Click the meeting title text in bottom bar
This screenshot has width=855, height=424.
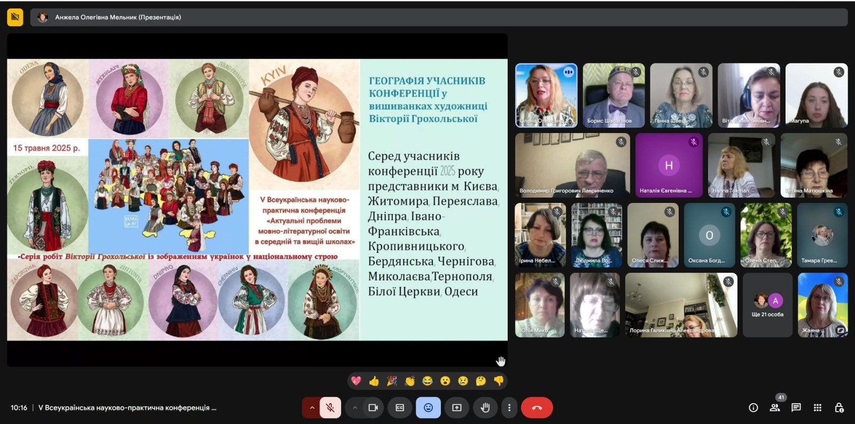pyautogui.click(x=127, y=407)
